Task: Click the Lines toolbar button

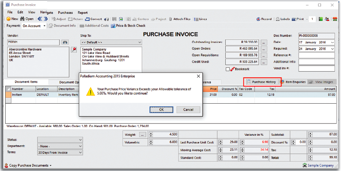Action: 200,19
